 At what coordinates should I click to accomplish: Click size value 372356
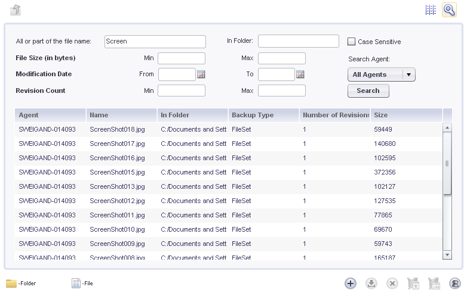385,172
